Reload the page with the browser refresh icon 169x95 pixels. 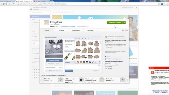[x=4, y=4]
